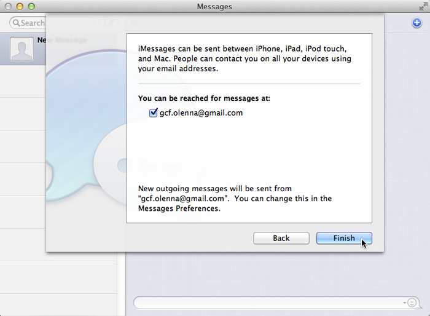Viewport: 430px width, 316px height.
Task: Click "You can be reached" heading text
Action: 204,98
